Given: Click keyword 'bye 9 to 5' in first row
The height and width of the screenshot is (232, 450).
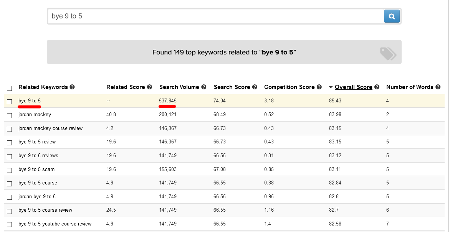Looking at the screenshot, I should (30, 100).
